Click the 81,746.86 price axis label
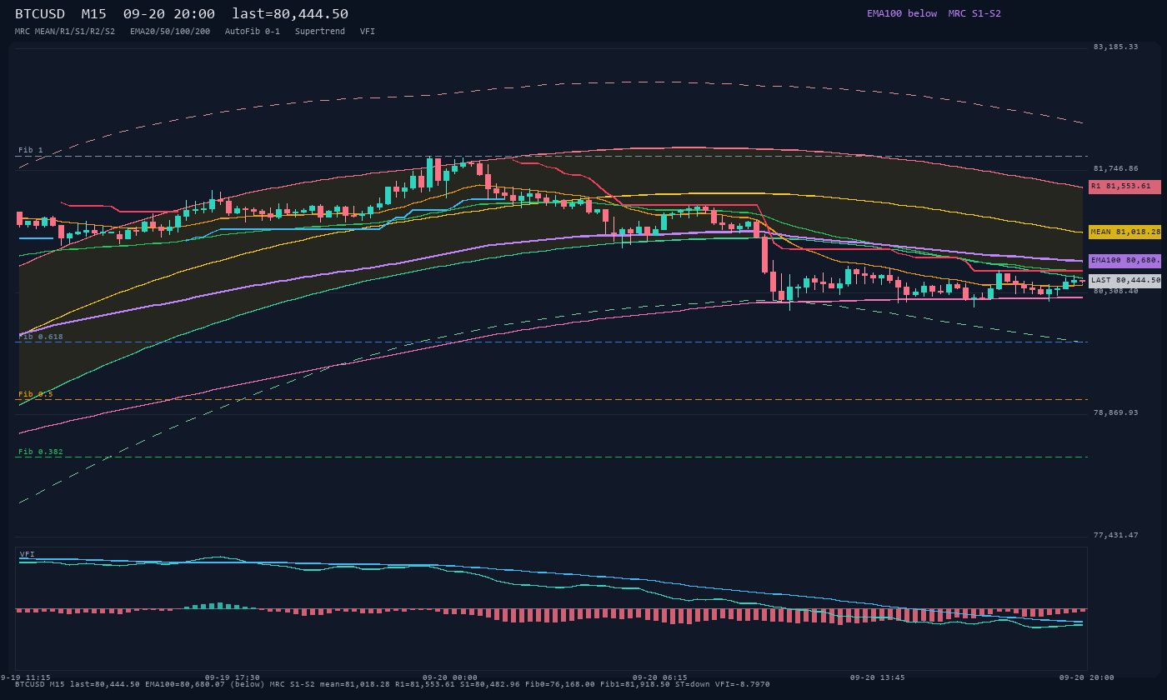 click(1115, 168)
